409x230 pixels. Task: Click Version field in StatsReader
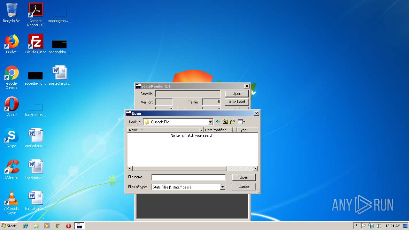tap(164, 102)
